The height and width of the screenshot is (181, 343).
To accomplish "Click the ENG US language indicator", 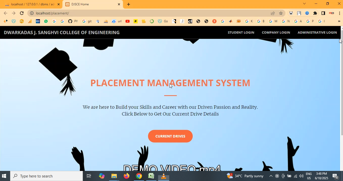I will 309,176.
